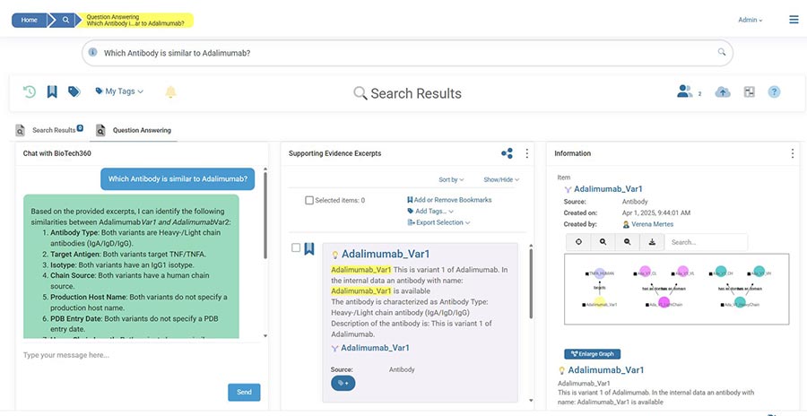Click the cloud upload icon

(723, 92)
